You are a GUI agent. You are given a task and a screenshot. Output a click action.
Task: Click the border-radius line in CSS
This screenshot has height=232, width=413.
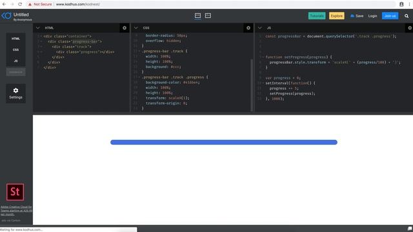tap(166, 36)
